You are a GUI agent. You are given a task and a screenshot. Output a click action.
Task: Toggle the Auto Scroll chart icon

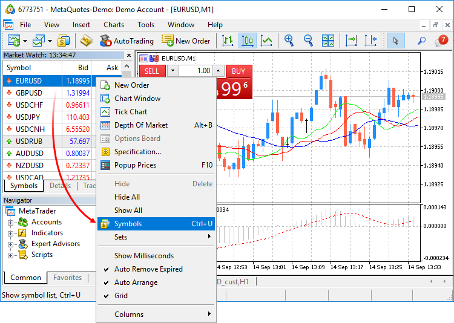coord(351,41)
